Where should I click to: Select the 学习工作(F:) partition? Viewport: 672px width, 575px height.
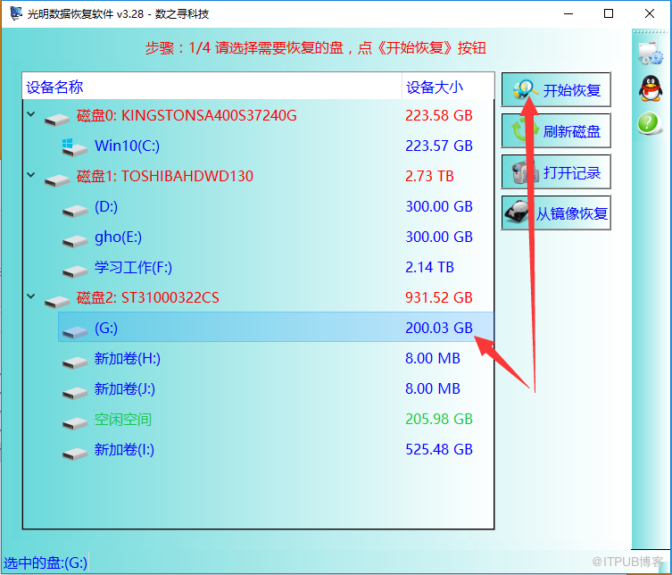pos(133,268)
